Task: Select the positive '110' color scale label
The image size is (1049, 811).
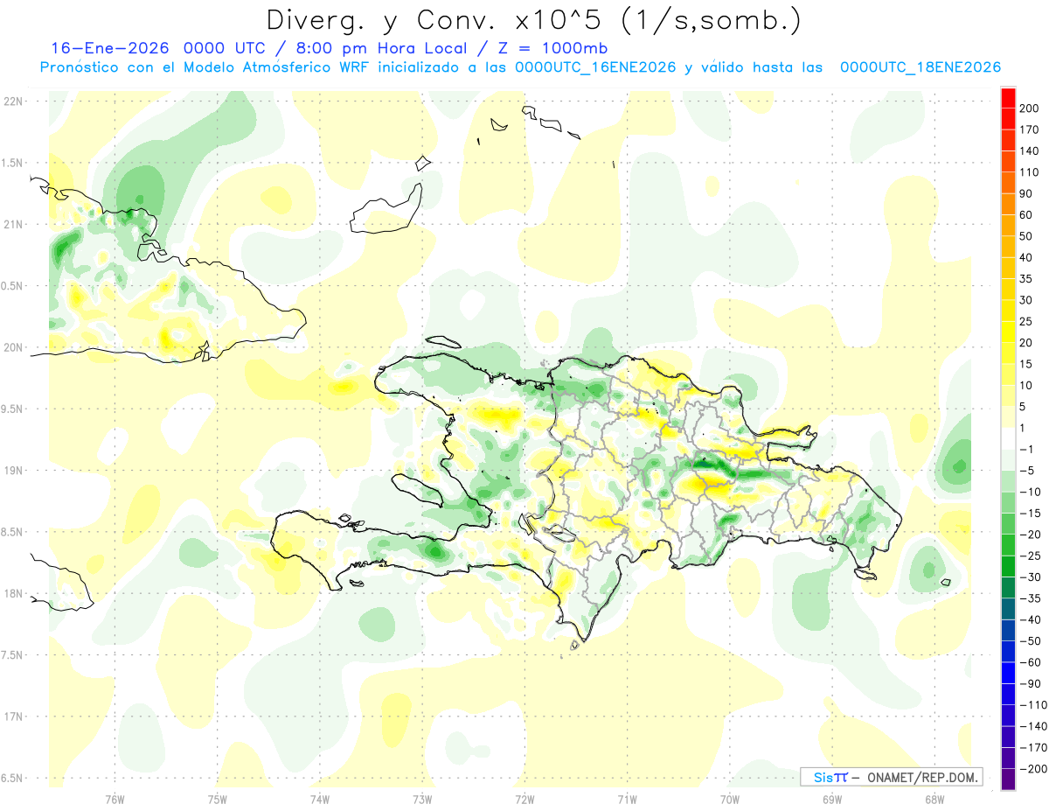Action: point(1030,172)
